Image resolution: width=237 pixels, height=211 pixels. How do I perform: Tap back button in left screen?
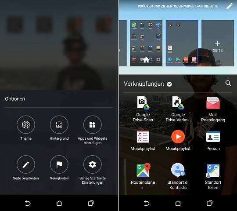pos(28,203)
